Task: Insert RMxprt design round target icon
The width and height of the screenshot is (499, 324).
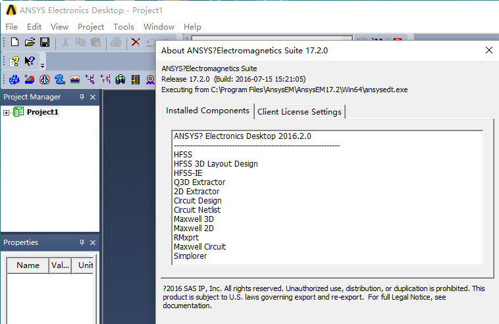Action: pyautogui.click(x=150, y=79)
